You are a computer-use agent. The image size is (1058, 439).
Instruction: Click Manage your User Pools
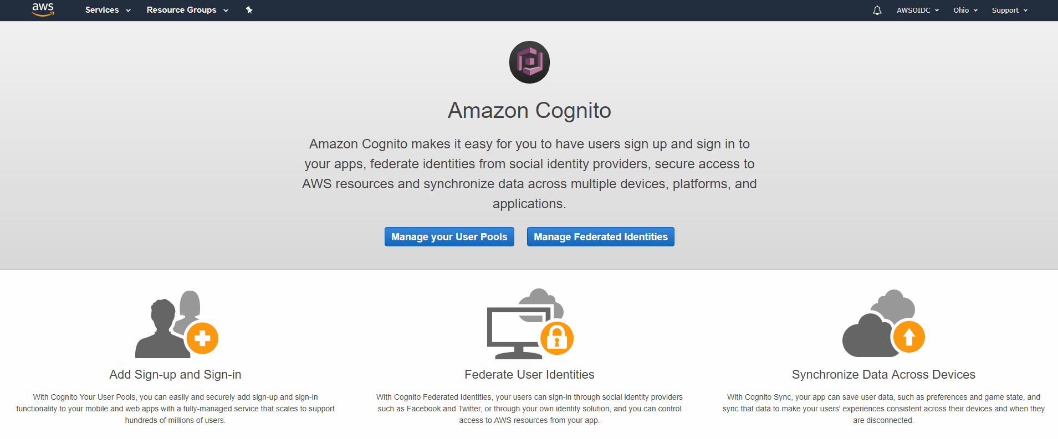(x=449, y=236)
